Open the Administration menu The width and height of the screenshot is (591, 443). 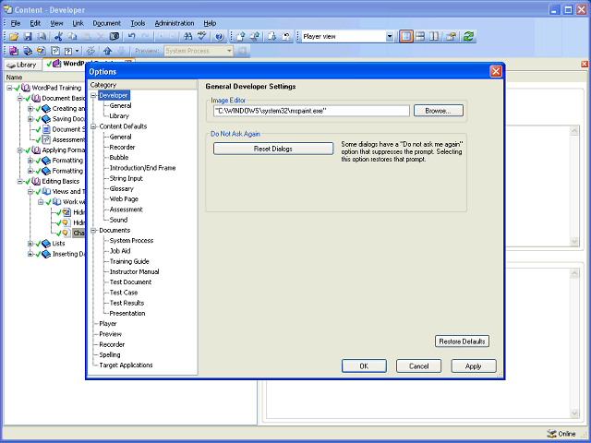click(175, 23)
